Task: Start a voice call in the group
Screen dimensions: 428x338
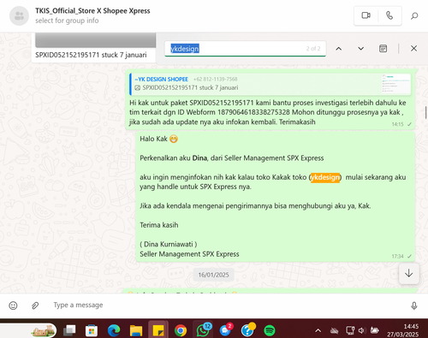Action: coord(389,15)
